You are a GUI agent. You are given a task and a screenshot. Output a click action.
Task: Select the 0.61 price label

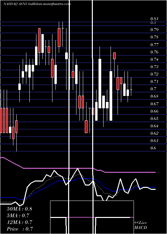pos(154,141)
